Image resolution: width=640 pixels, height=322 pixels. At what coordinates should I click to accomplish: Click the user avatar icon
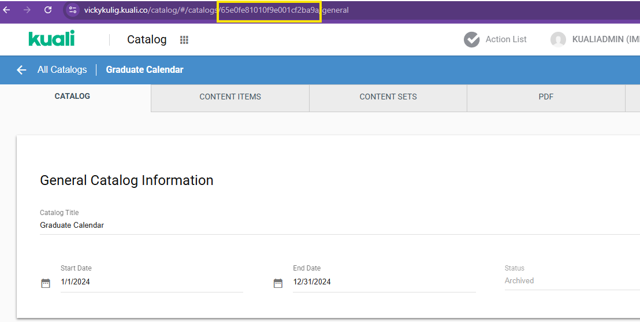558,40
